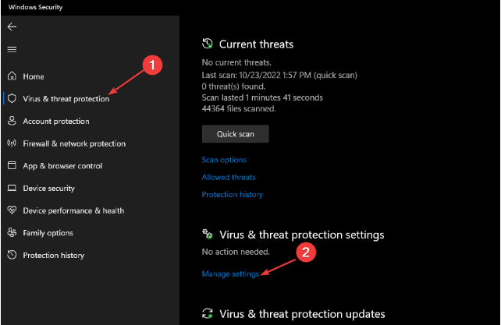Click the Device security laptop icon

pos(12,188)
